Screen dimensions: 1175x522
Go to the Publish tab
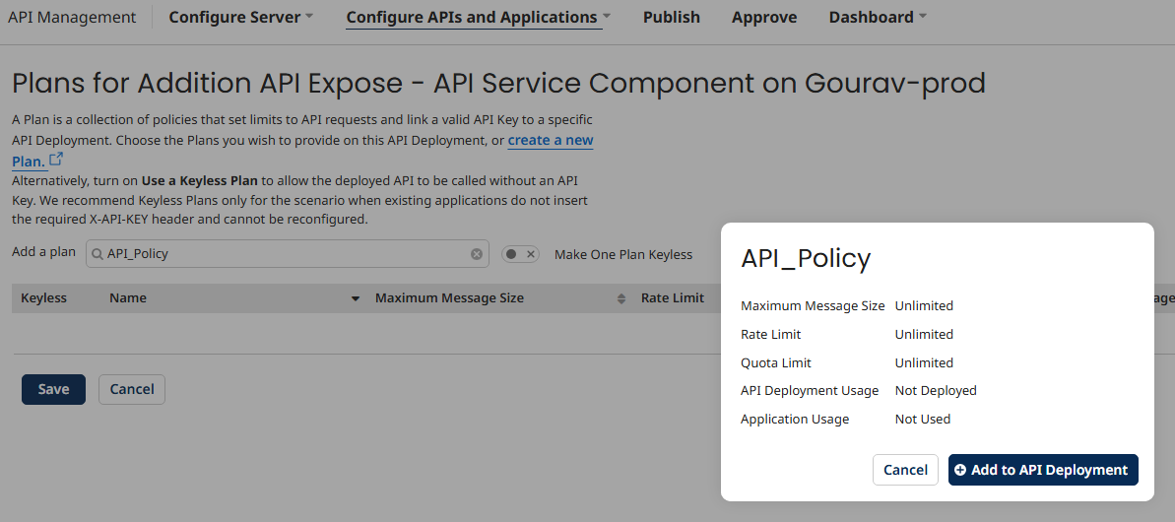point(671,17)
